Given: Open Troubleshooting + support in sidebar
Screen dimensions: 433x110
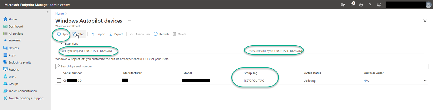Looking at the screenshot, I should coord(23,98).
